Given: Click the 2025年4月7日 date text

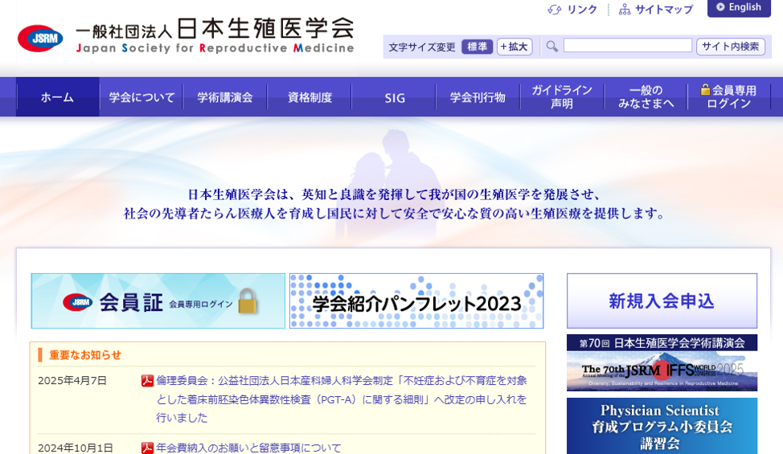Looking at the screenshot, I should click(x=72, y=381).
